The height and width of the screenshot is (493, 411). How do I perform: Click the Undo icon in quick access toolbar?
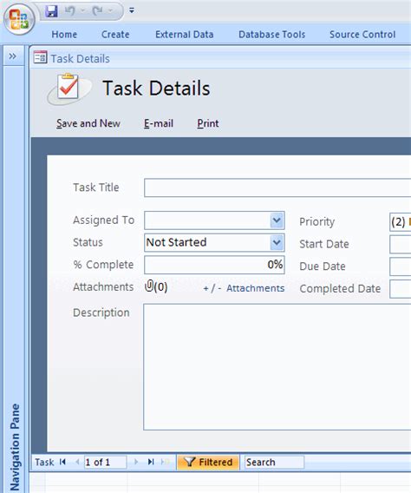click(69, 11)
